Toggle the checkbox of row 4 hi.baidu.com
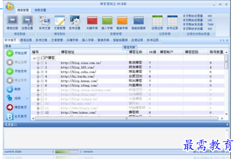This screenshot has height=159, width=237. (x=42, y=76)
